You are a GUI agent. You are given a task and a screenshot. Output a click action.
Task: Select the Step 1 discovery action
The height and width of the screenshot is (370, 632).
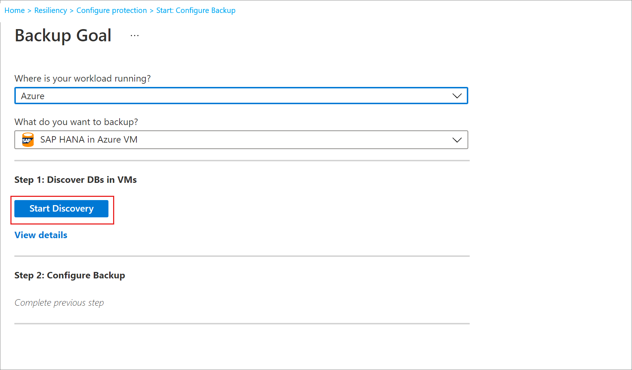[61, 208]
